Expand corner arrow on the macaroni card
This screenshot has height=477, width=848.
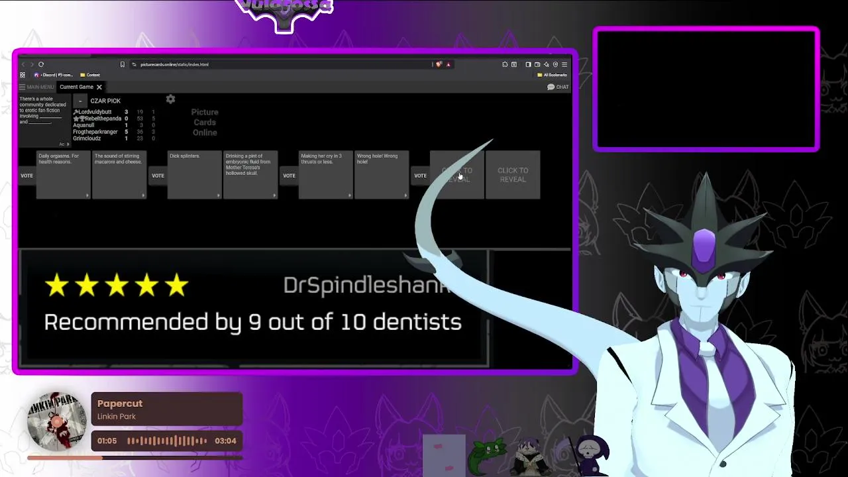[x=142, y=195]
